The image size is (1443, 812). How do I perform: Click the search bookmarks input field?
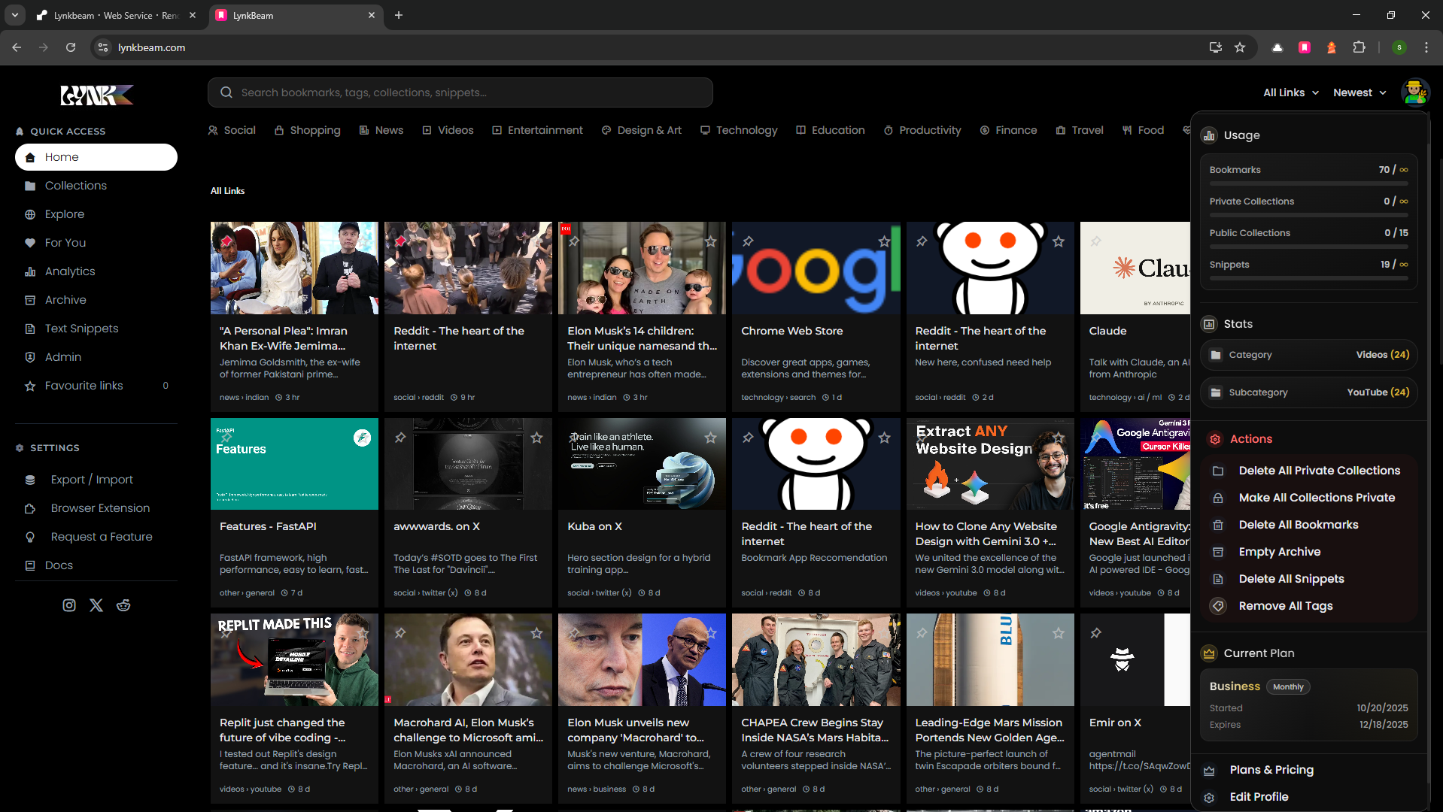pos(460,92)
